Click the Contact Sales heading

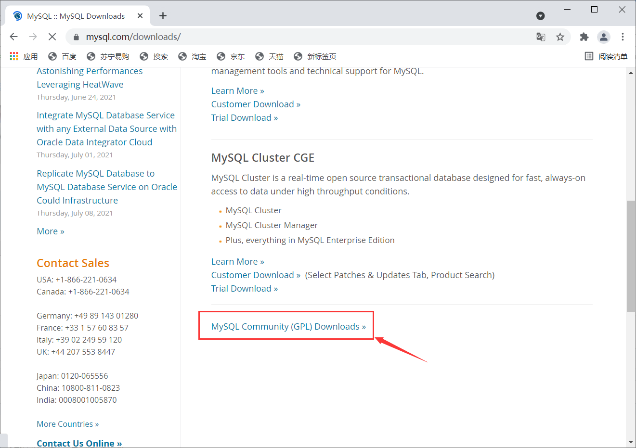[x=73, y=263]
